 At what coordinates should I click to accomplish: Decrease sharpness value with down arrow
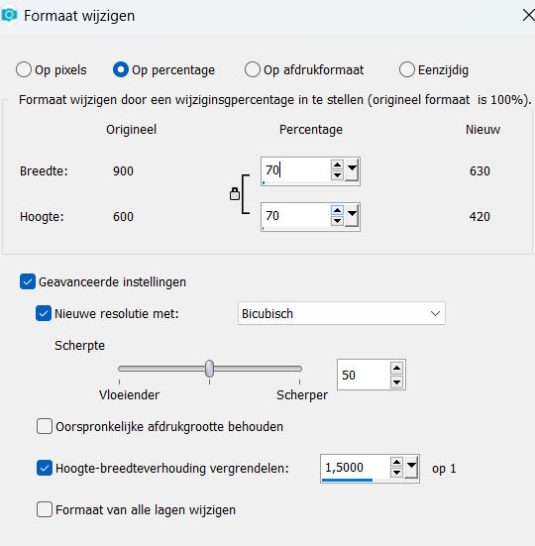[396, 382]
